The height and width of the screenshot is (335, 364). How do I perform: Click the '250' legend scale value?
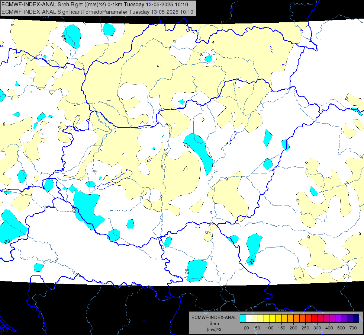305,328
